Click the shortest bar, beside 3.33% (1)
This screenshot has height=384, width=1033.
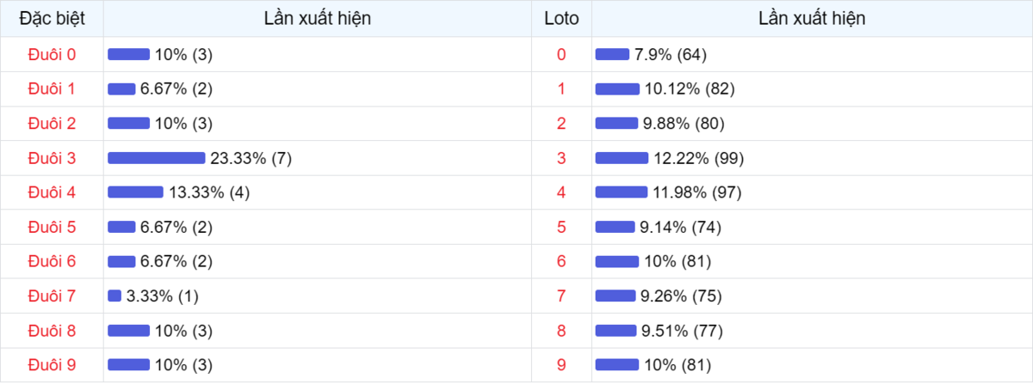point(114,296)
